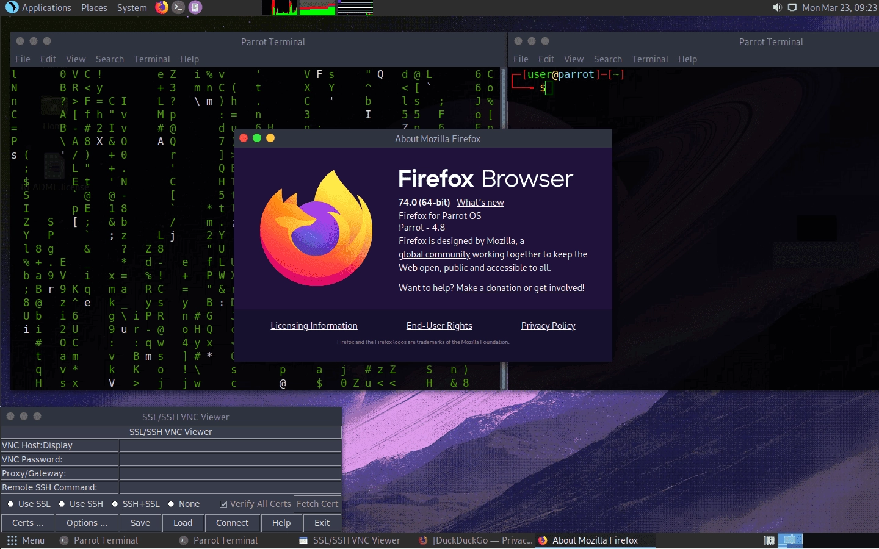Click the green button on the About Firefox dialog
The height and width of the screenshot is (549, 879).
point(257,138)
